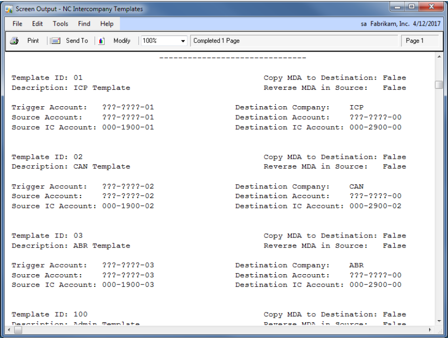Click the window icon in the title bar
The height and width of the screenshot is (338, 448).
[x=10, y=9]
